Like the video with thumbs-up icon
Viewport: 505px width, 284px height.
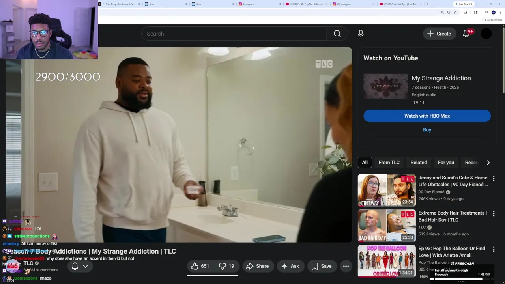coord(200,266)
